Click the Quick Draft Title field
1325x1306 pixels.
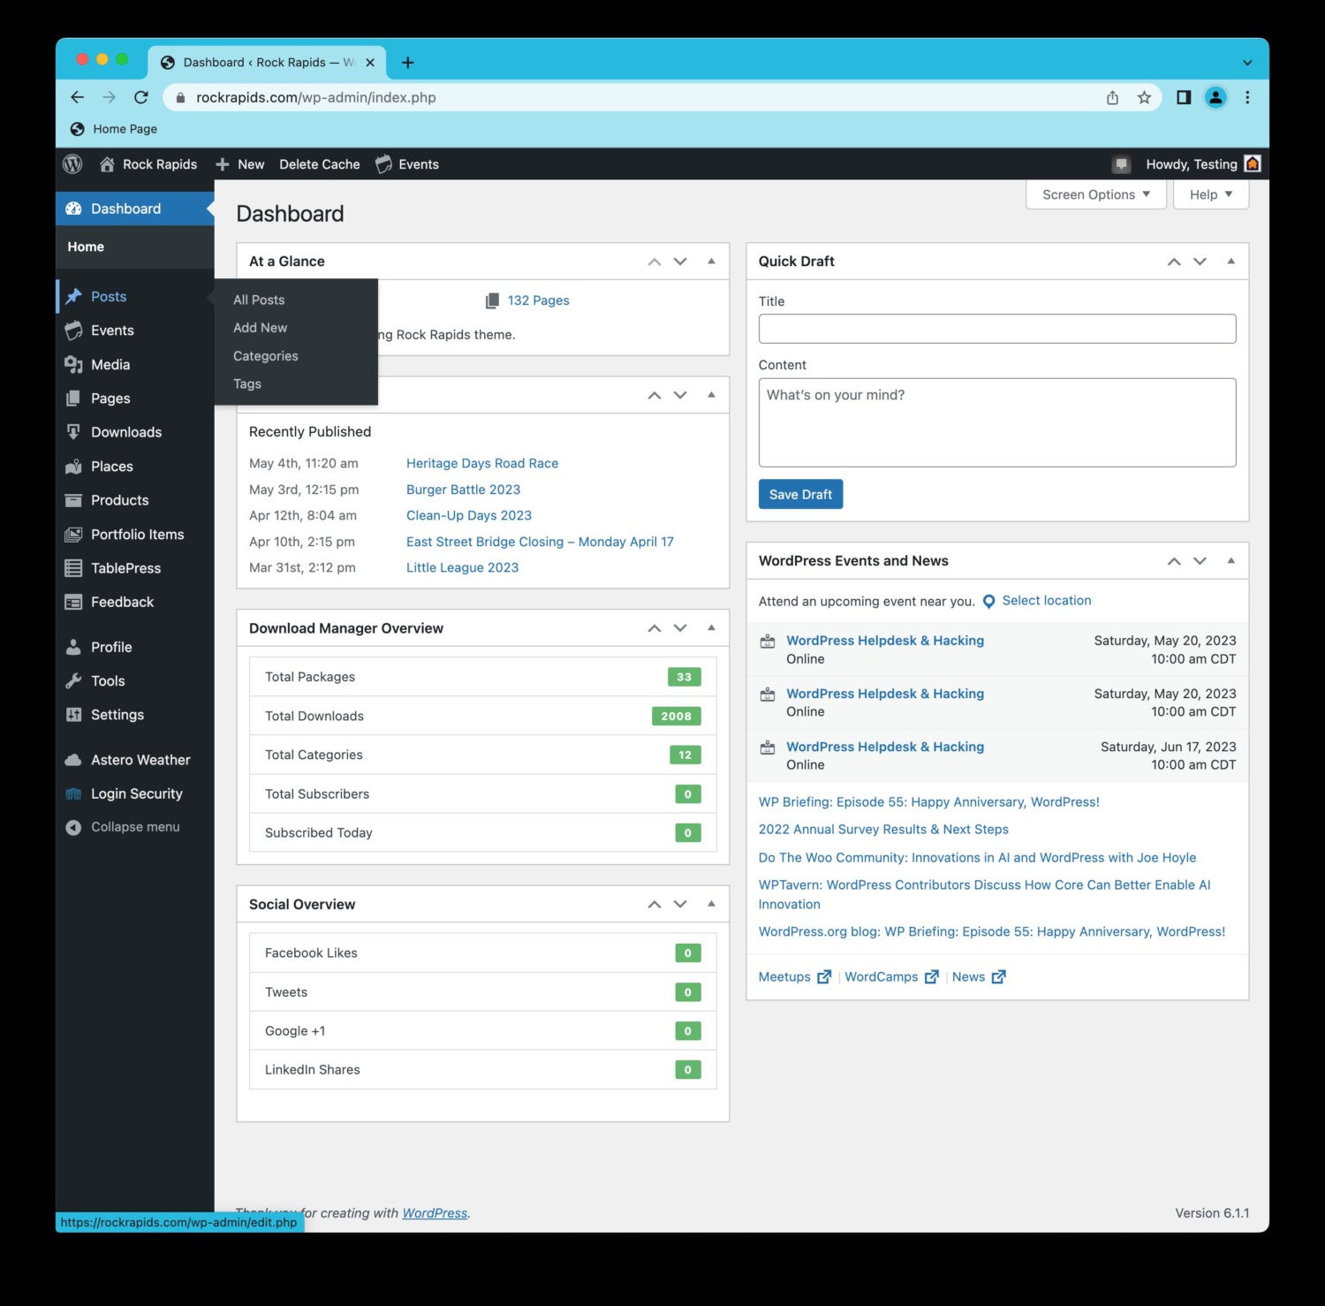[996, 328]
